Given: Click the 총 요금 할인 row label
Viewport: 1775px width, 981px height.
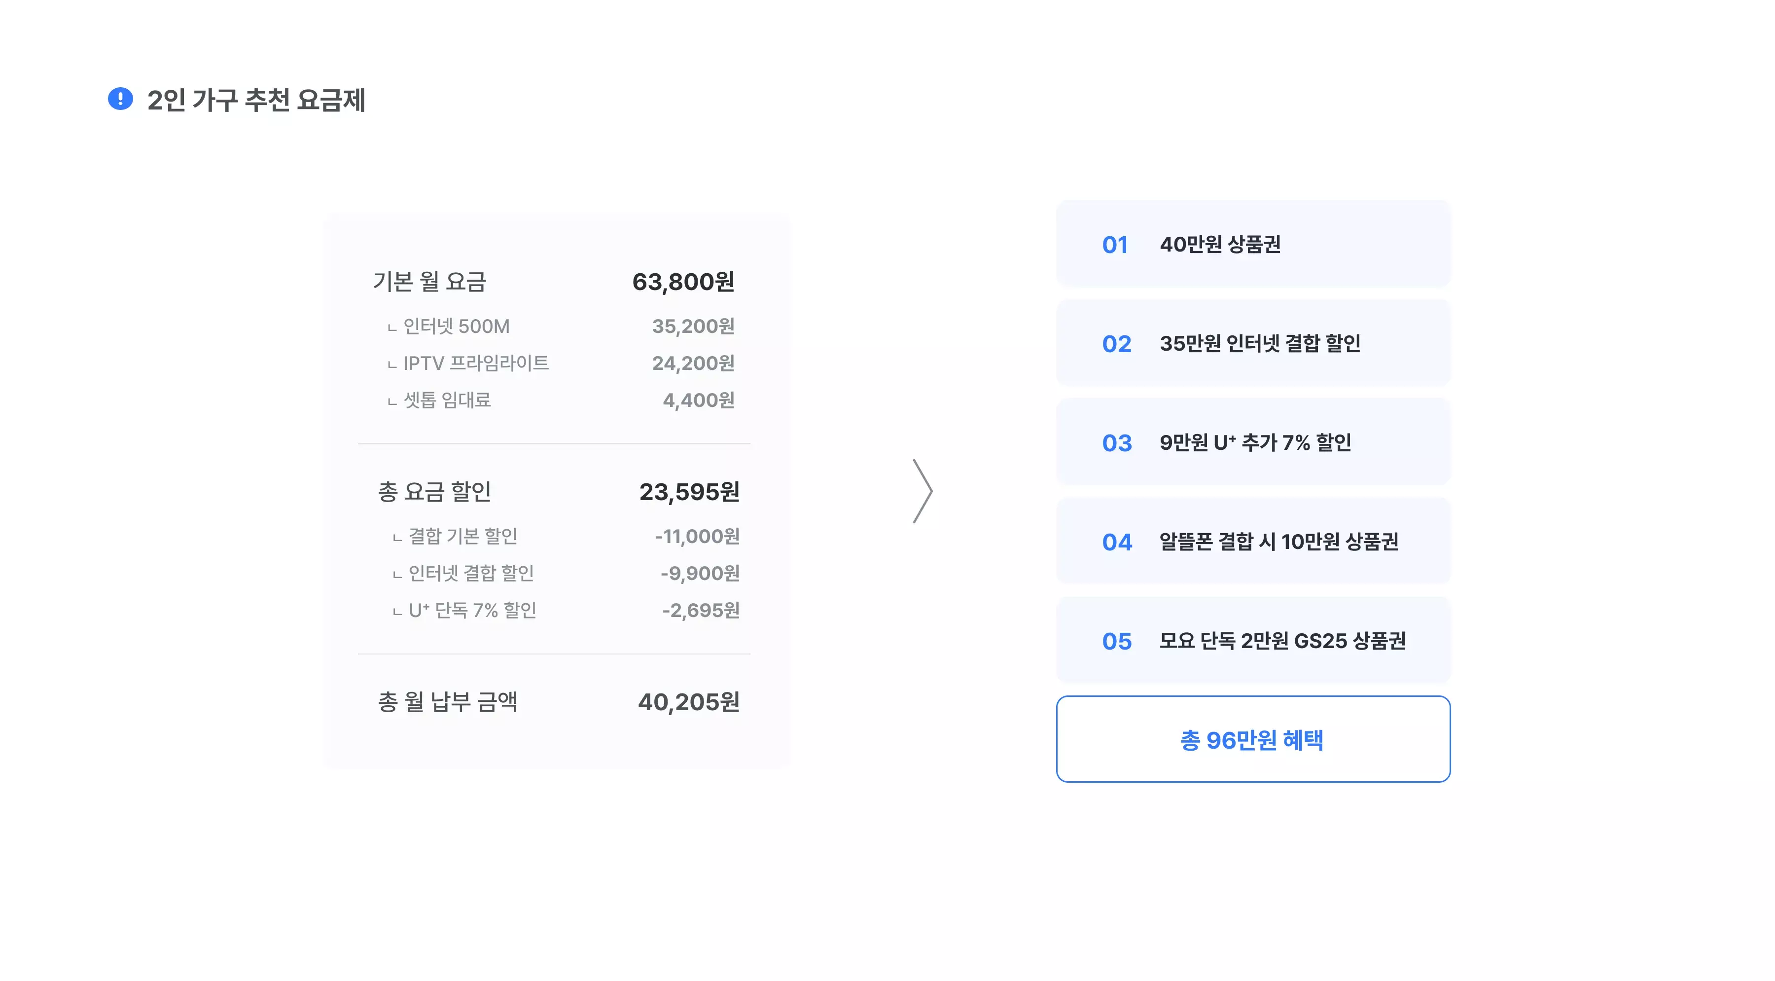Looking at the screenshot, I should pyautogui.click(x=434, y=492).
